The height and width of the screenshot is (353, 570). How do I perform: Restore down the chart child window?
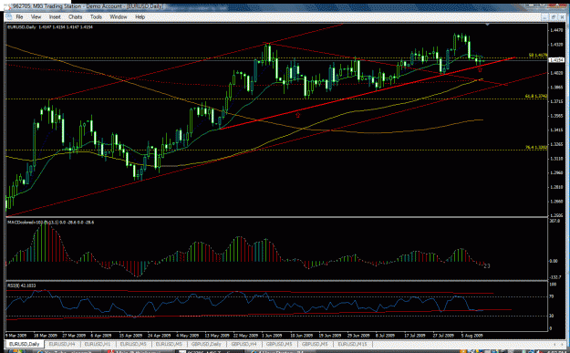tap(554, 16)
